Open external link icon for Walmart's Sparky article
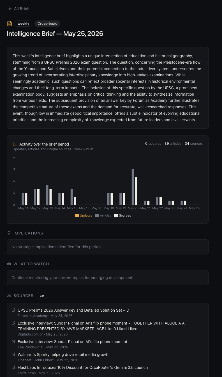The image size is (222, 377). [x=13, y=355]
